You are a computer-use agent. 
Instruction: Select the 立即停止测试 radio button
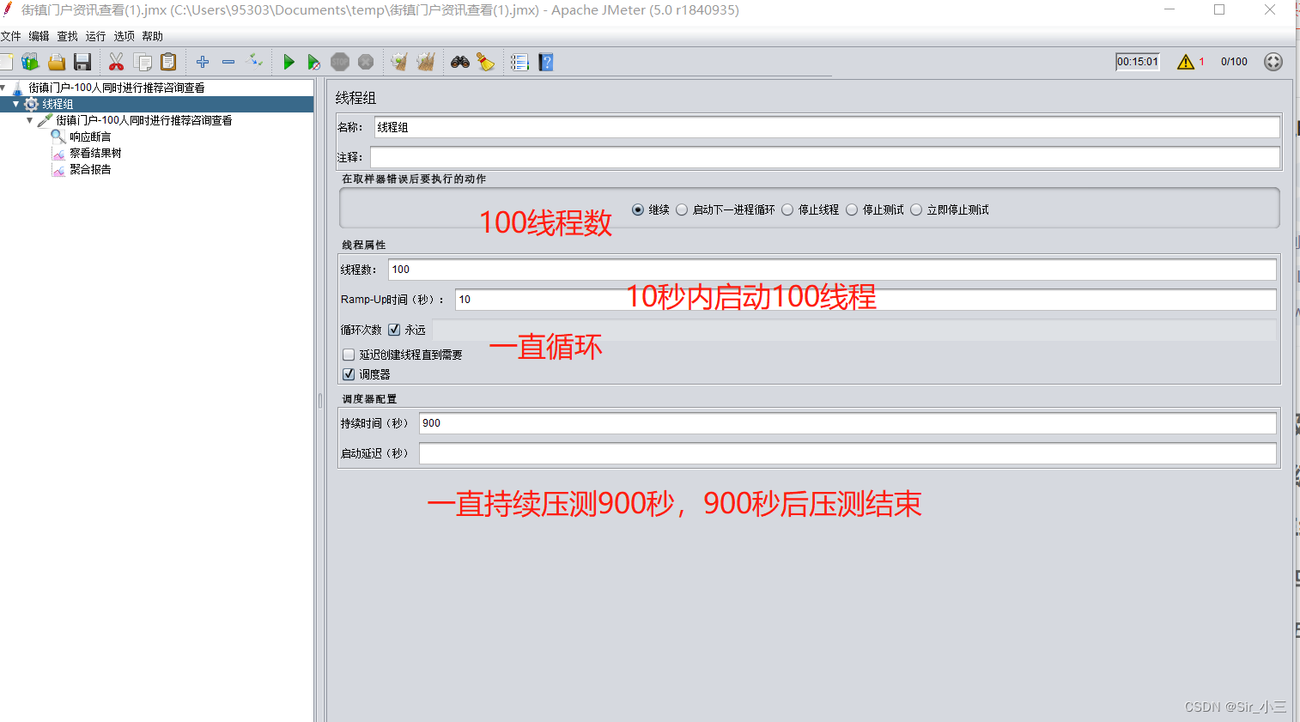916,209
